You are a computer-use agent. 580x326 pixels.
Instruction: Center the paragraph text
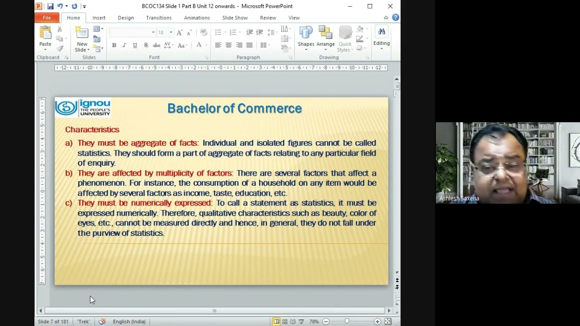click(x=228, y=45)
